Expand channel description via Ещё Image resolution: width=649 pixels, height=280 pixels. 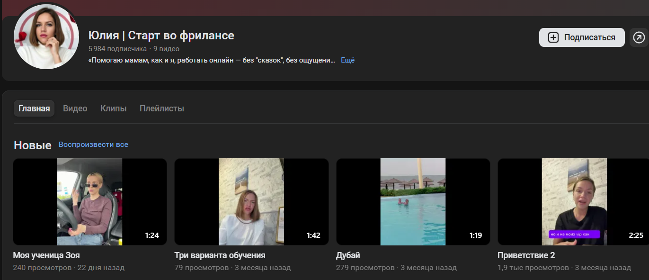pos(347,60)
